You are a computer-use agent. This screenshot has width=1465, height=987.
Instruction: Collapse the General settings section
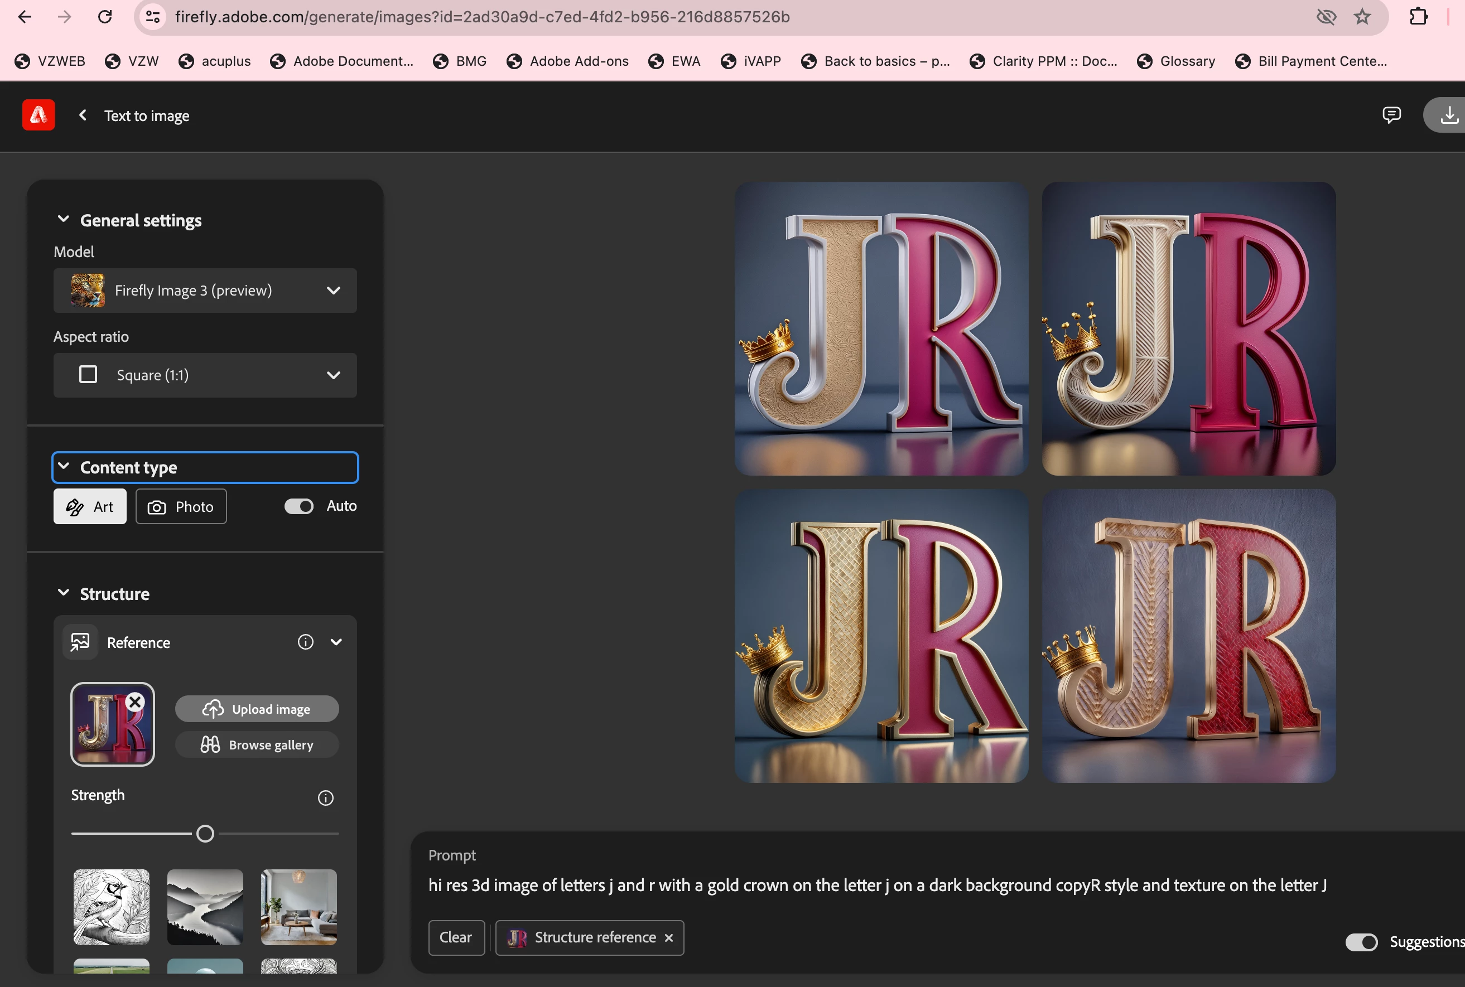click(x=64, y=220)
